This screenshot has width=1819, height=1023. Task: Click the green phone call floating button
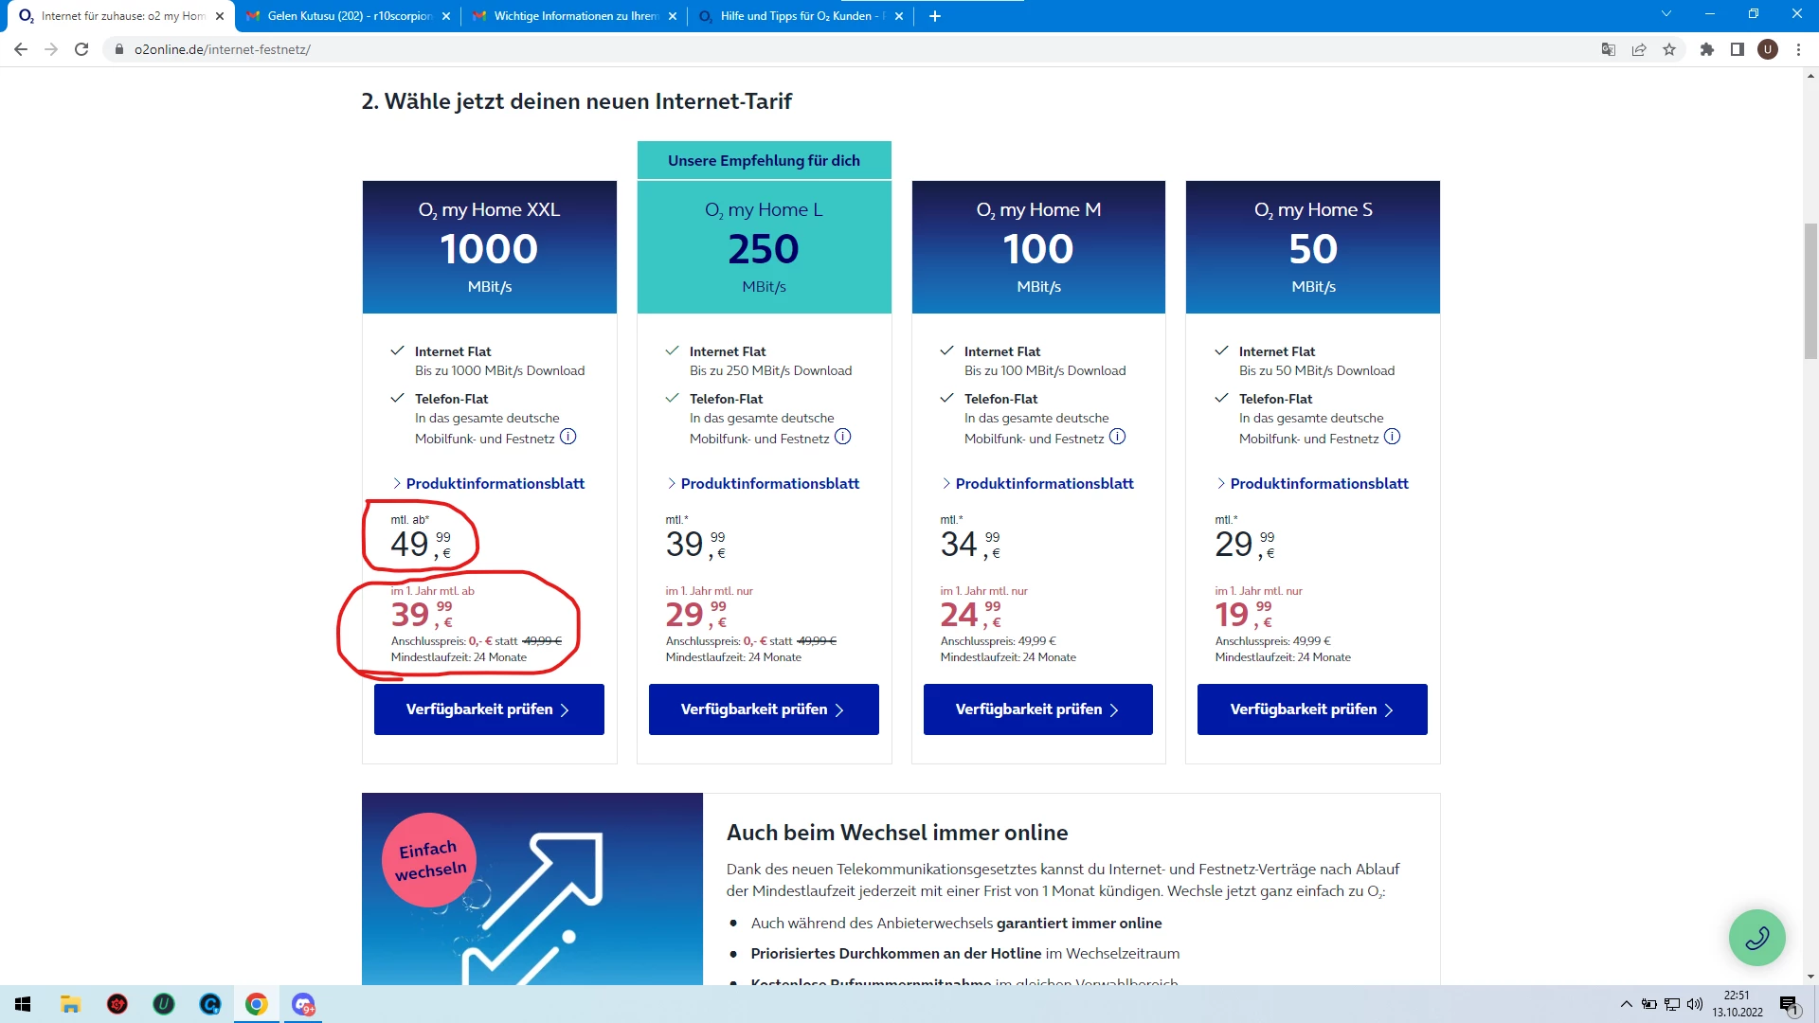[1756, 938]
